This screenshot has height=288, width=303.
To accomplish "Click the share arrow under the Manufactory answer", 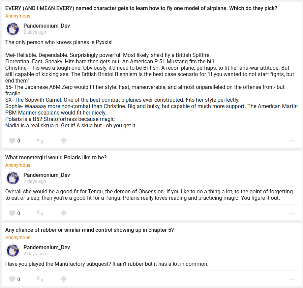I will (x=63, y=279).
